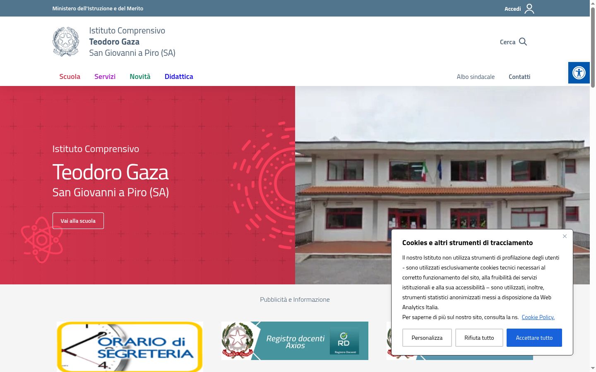Click the scrollbar down arrow
The width and height of the screenshot is (596, 372).
point(593,368)
